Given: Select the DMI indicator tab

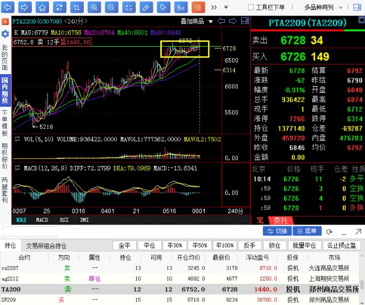Looking at the screenshot, I should point(84,220).
